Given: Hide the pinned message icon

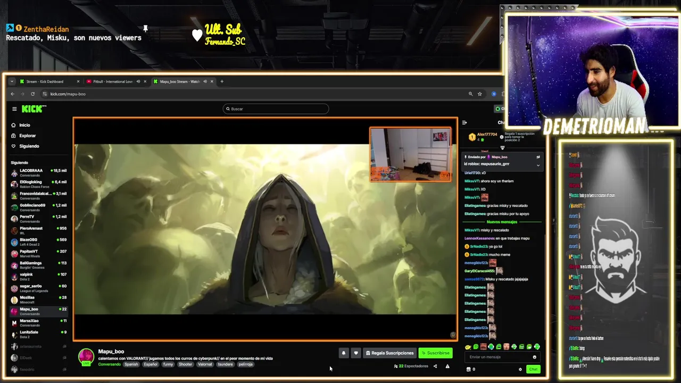Looking at the screenshot, I should click(538, 157).
